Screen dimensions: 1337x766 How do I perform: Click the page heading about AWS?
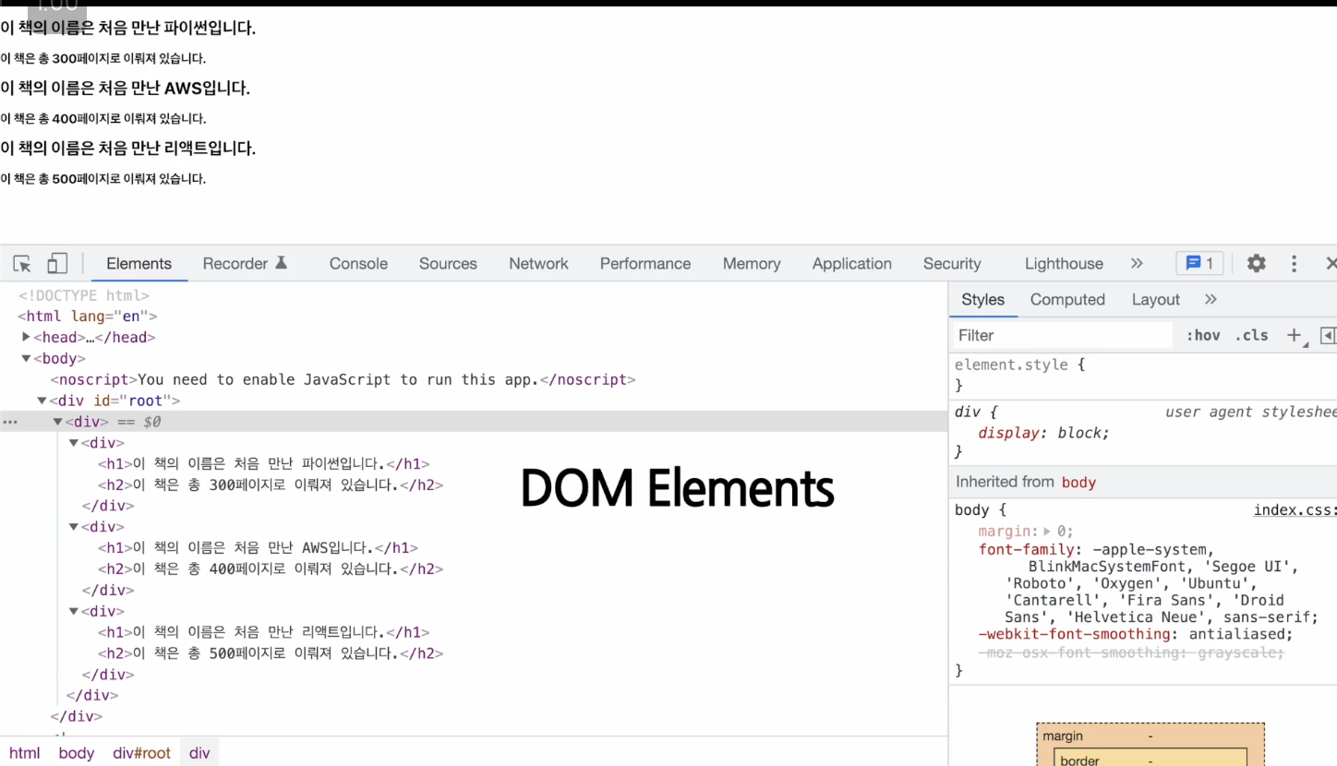[126, 88]
